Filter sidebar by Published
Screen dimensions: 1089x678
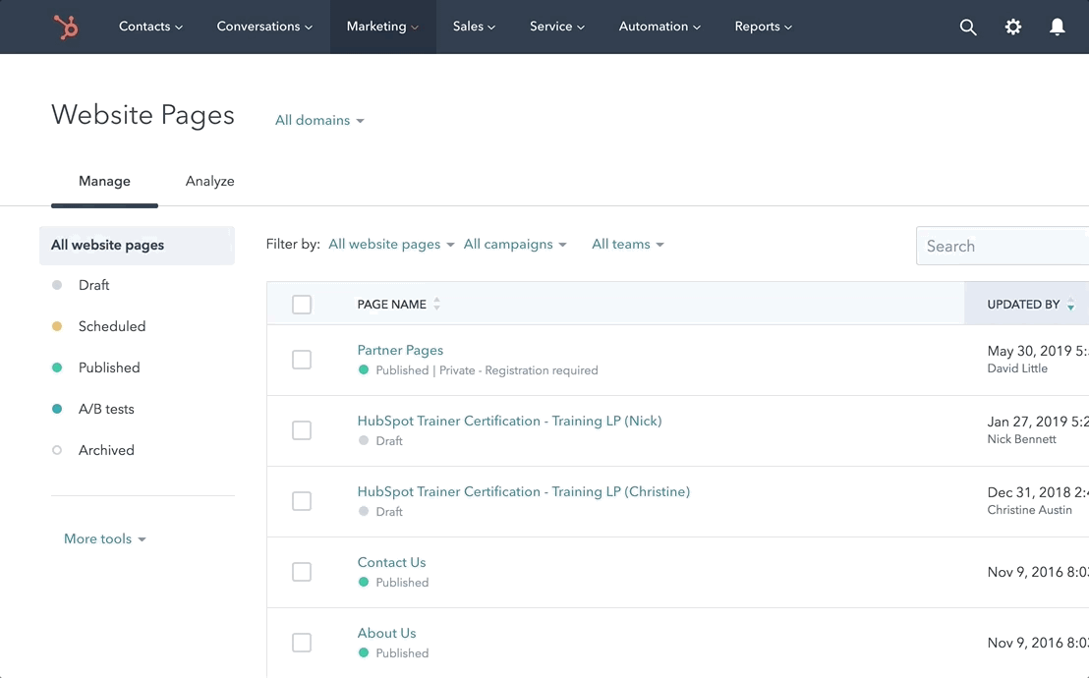[x=109, y=367]
